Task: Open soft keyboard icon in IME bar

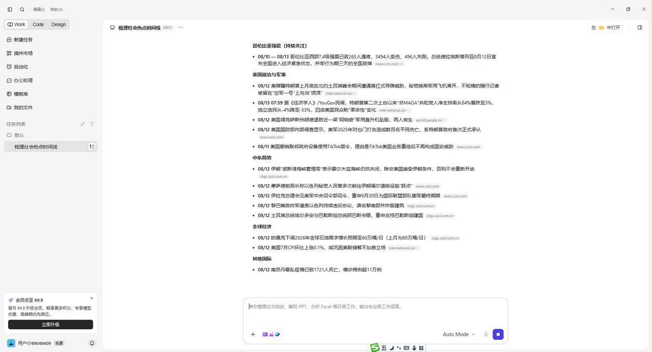Action: [406, 348]
